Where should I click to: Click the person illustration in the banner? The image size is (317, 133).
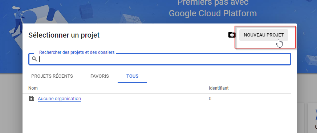click(18, 20)
